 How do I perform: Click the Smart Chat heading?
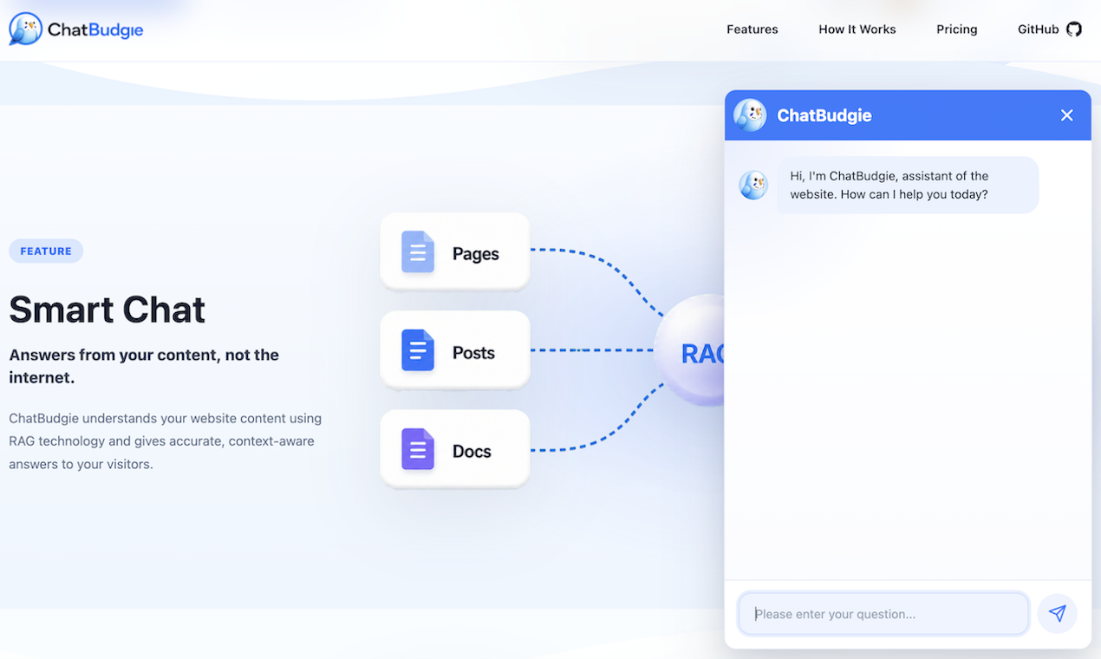[x=107, y=310]
